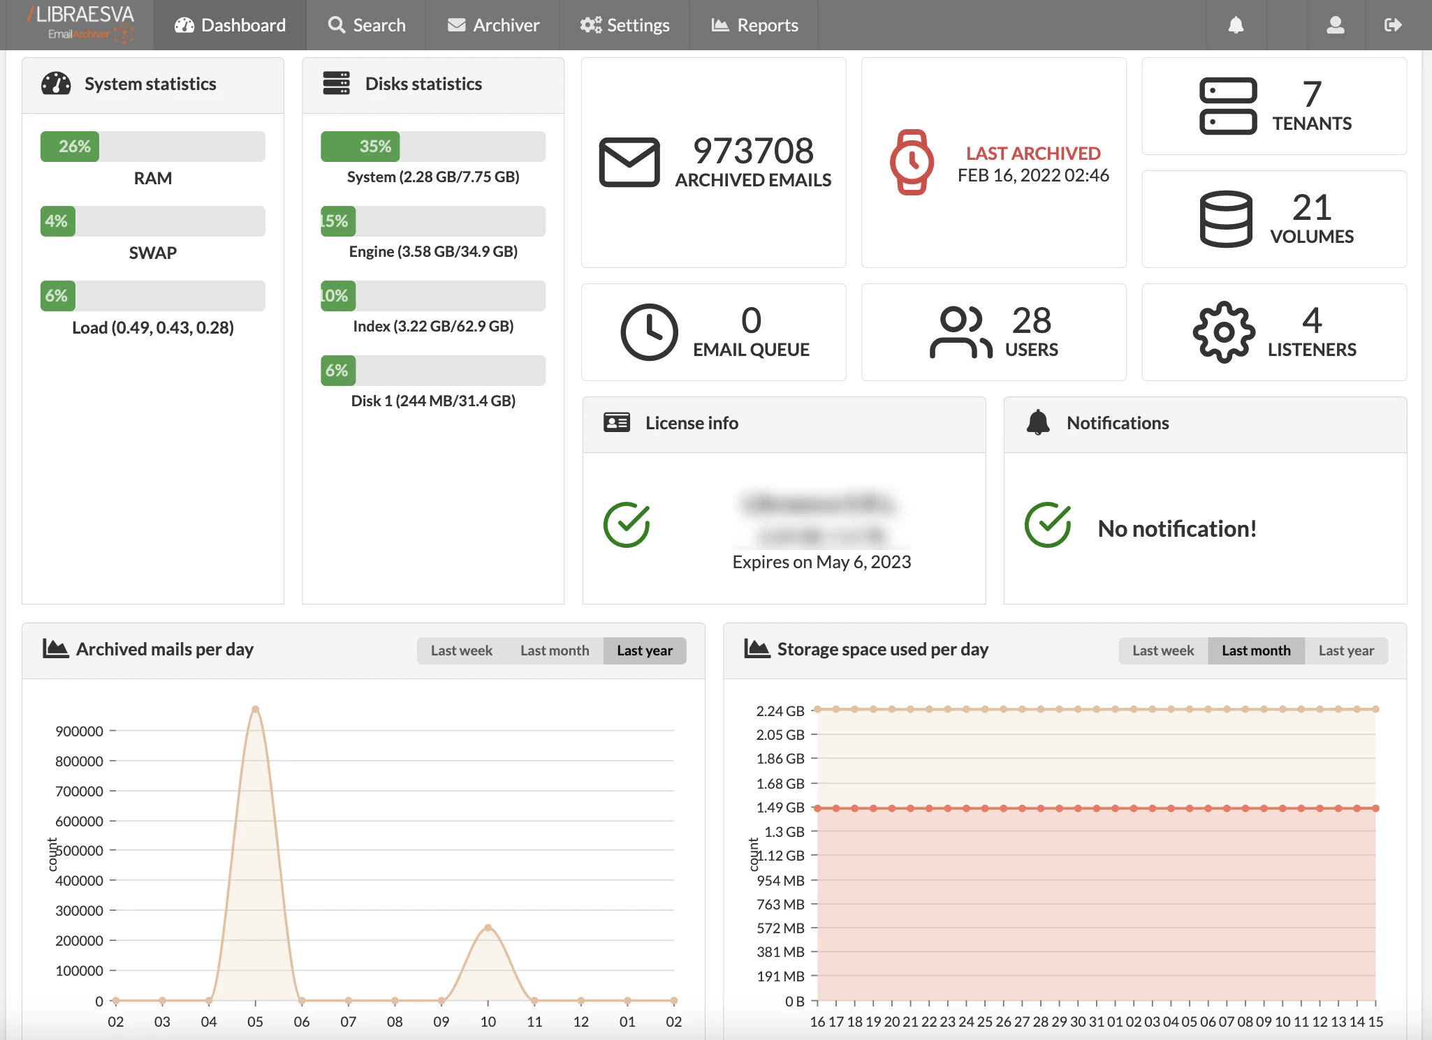Switch archived mails chart to Last week
Screen dimensions: 1432x1040
[461, 650]
